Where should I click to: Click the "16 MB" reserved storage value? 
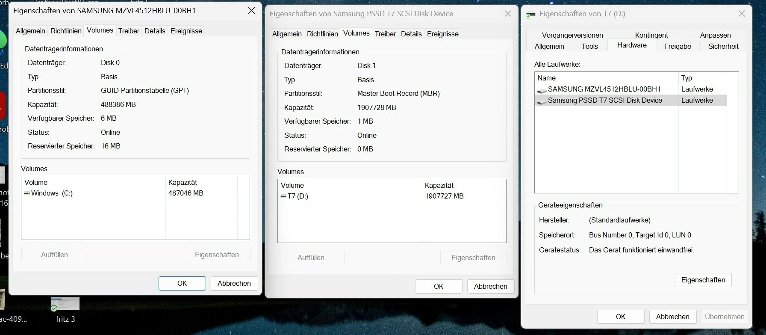[111, 146]
